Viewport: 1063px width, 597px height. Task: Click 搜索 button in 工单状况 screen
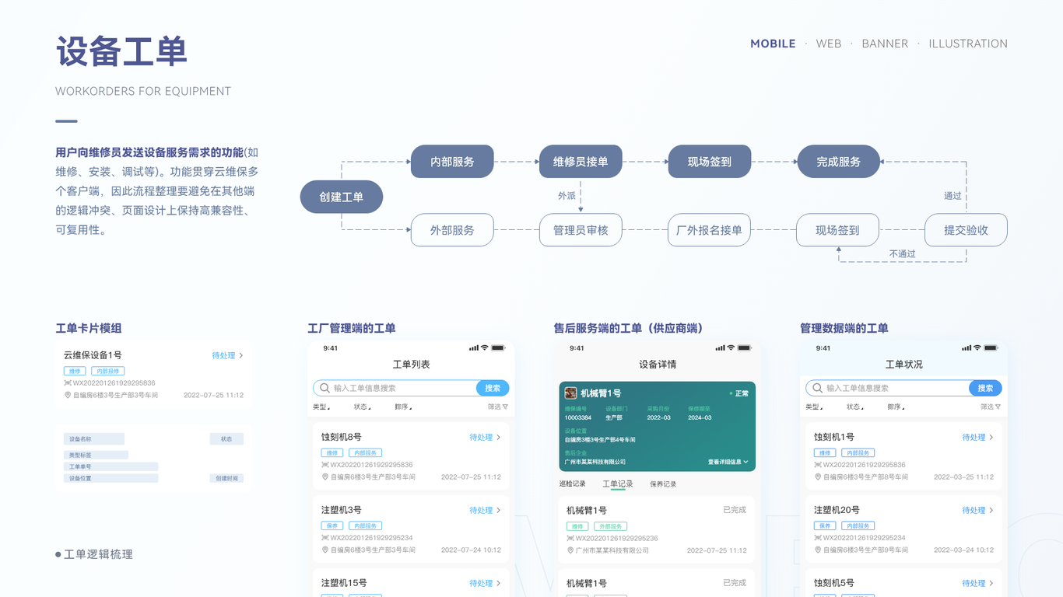point(985,388)
